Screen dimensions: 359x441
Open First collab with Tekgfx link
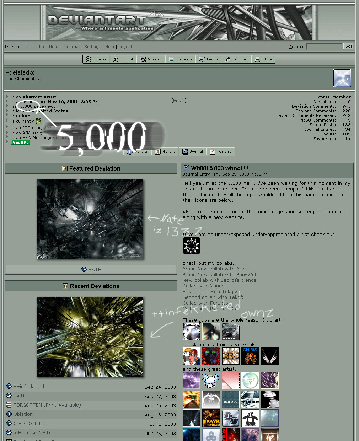[210, 292]
